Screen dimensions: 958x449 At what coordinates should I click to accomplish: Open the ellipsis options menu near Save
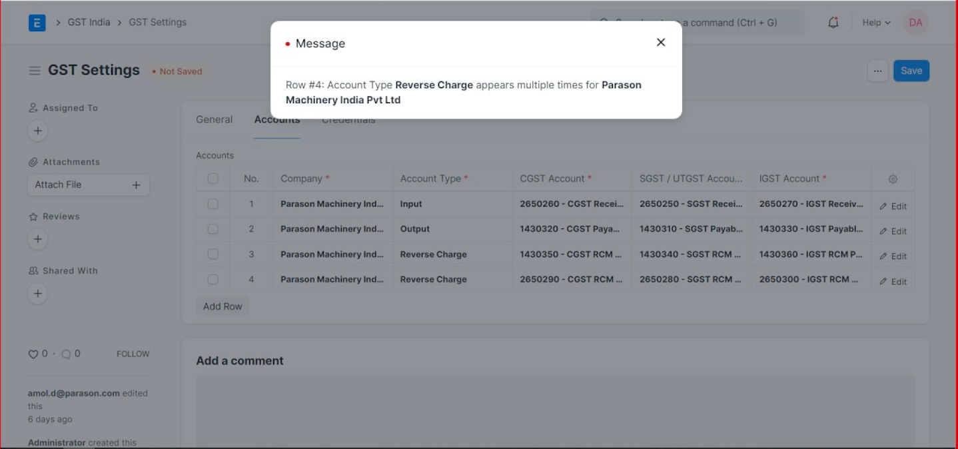tap(878, 70)
